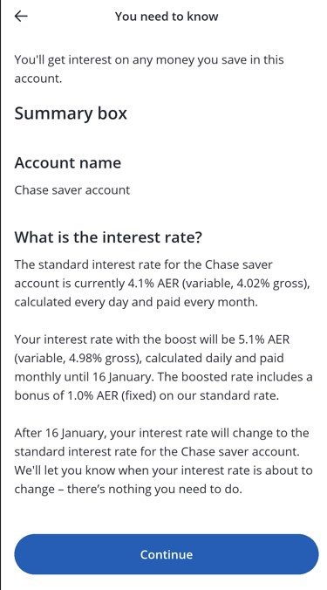Click 'calculated every day and paid every month' line
The image size is (327, 590).
pyautogui.click(x=136, y=302)
